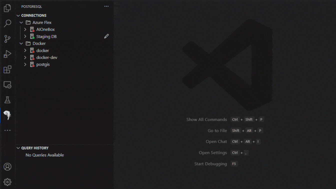Open the Source Control view
Image resolution: width=336 pixels, height=189 pixels.
(x=7, y=39)
